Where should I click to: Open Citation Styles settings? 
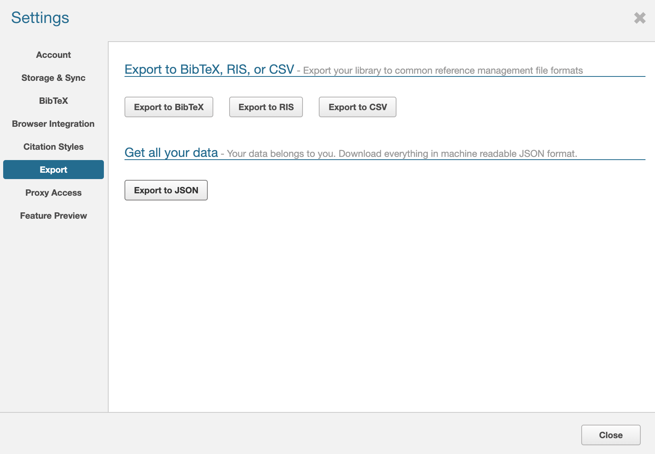(x=54, y=147)
